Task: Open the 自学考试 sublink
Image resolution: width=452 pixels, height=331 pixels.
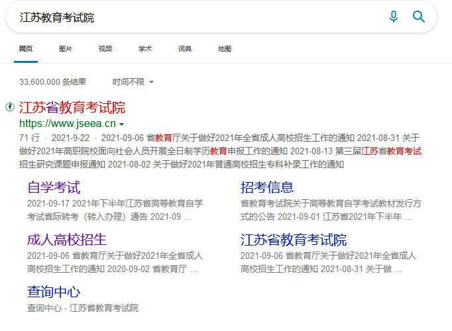Action: pos(54,187)
